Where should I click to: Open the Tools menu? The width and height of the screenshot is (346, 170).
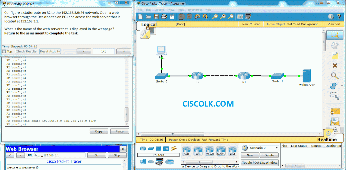point(181,10)
